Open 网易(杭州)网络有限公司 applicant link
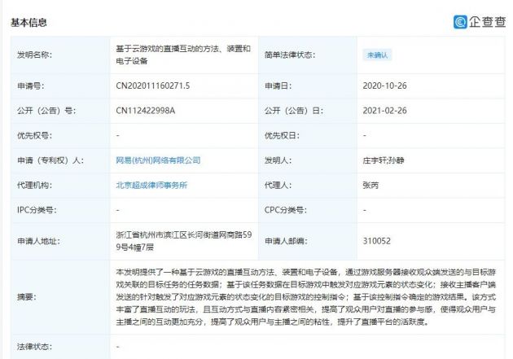Image resolution: width=513 pixels, height=359 pixels. 158,160
